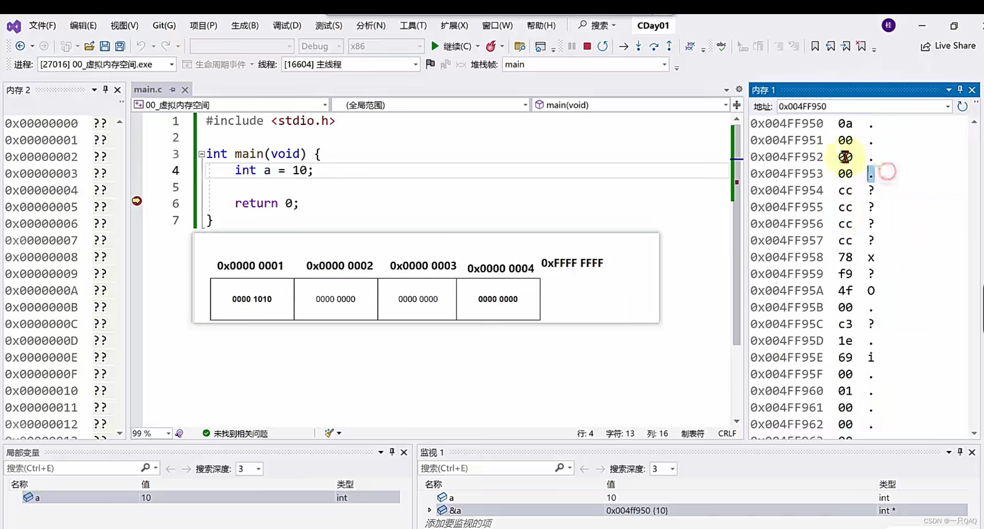The width and height of the screenshot is (984, 529).
Task: Click Save All icon in toolbar
Action: pos(120,46)
